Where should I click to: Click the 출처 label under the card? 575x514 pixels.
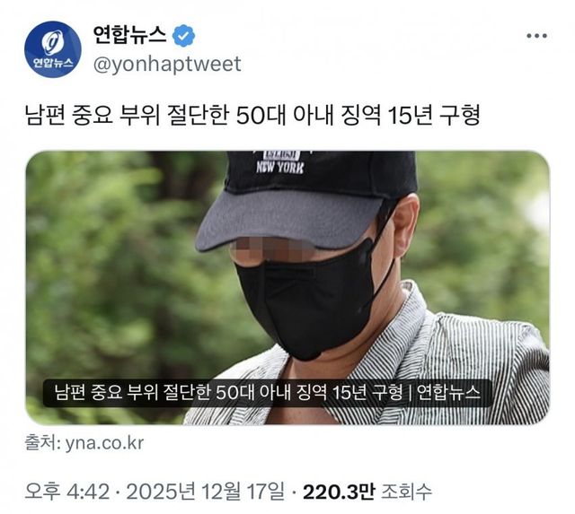coord(42,443)
